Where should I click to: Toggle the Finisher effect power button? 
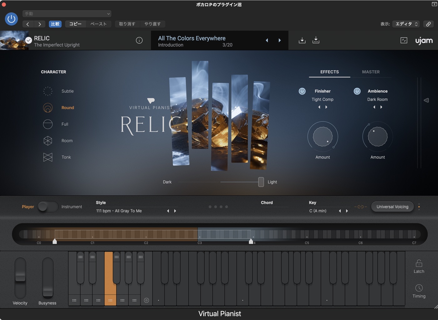click(302, 91)
